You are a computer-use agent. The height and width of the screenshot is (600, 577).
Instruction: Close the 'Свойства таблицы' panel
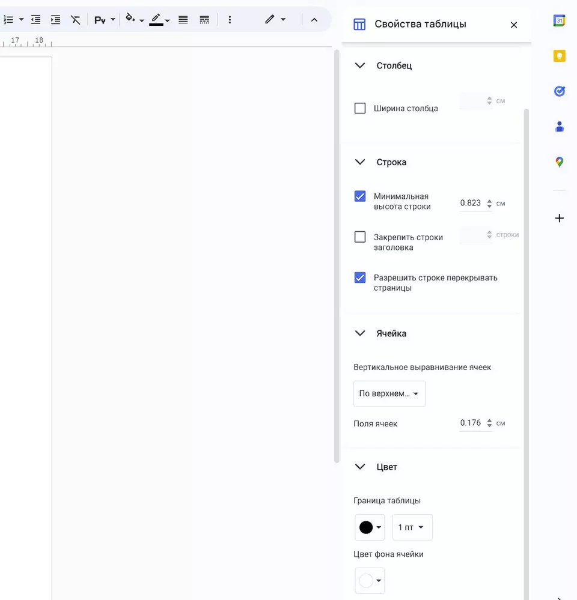[513, 25]
